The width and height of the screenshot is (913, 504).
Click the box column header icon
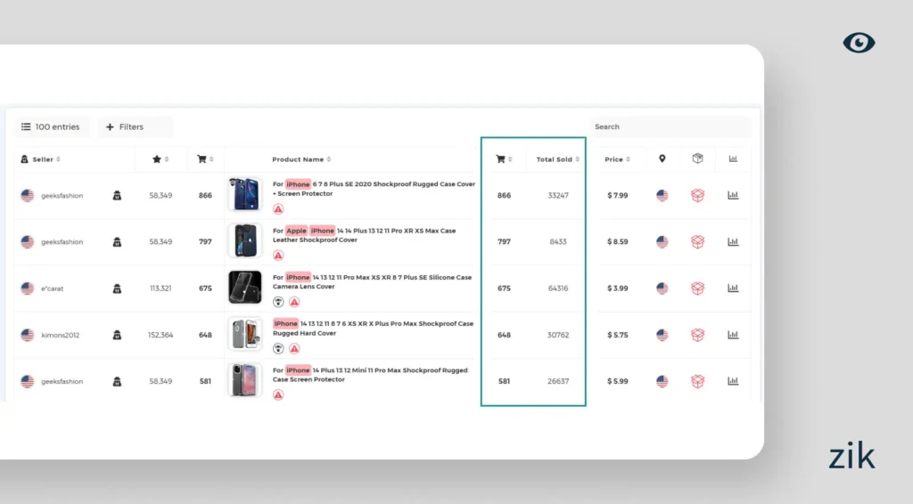click(x=697, y=159)
